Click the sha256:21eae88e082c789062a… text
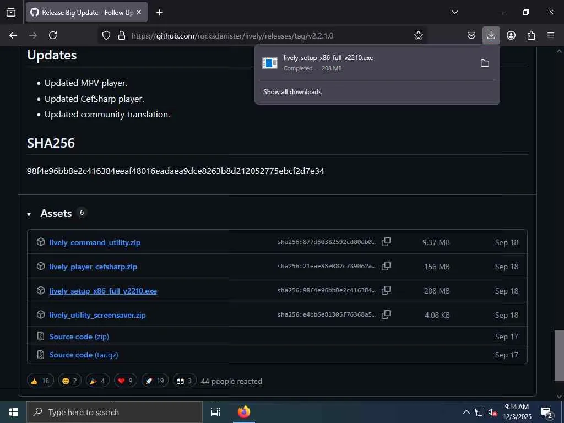The image size is (564, 423). (326, 266)
